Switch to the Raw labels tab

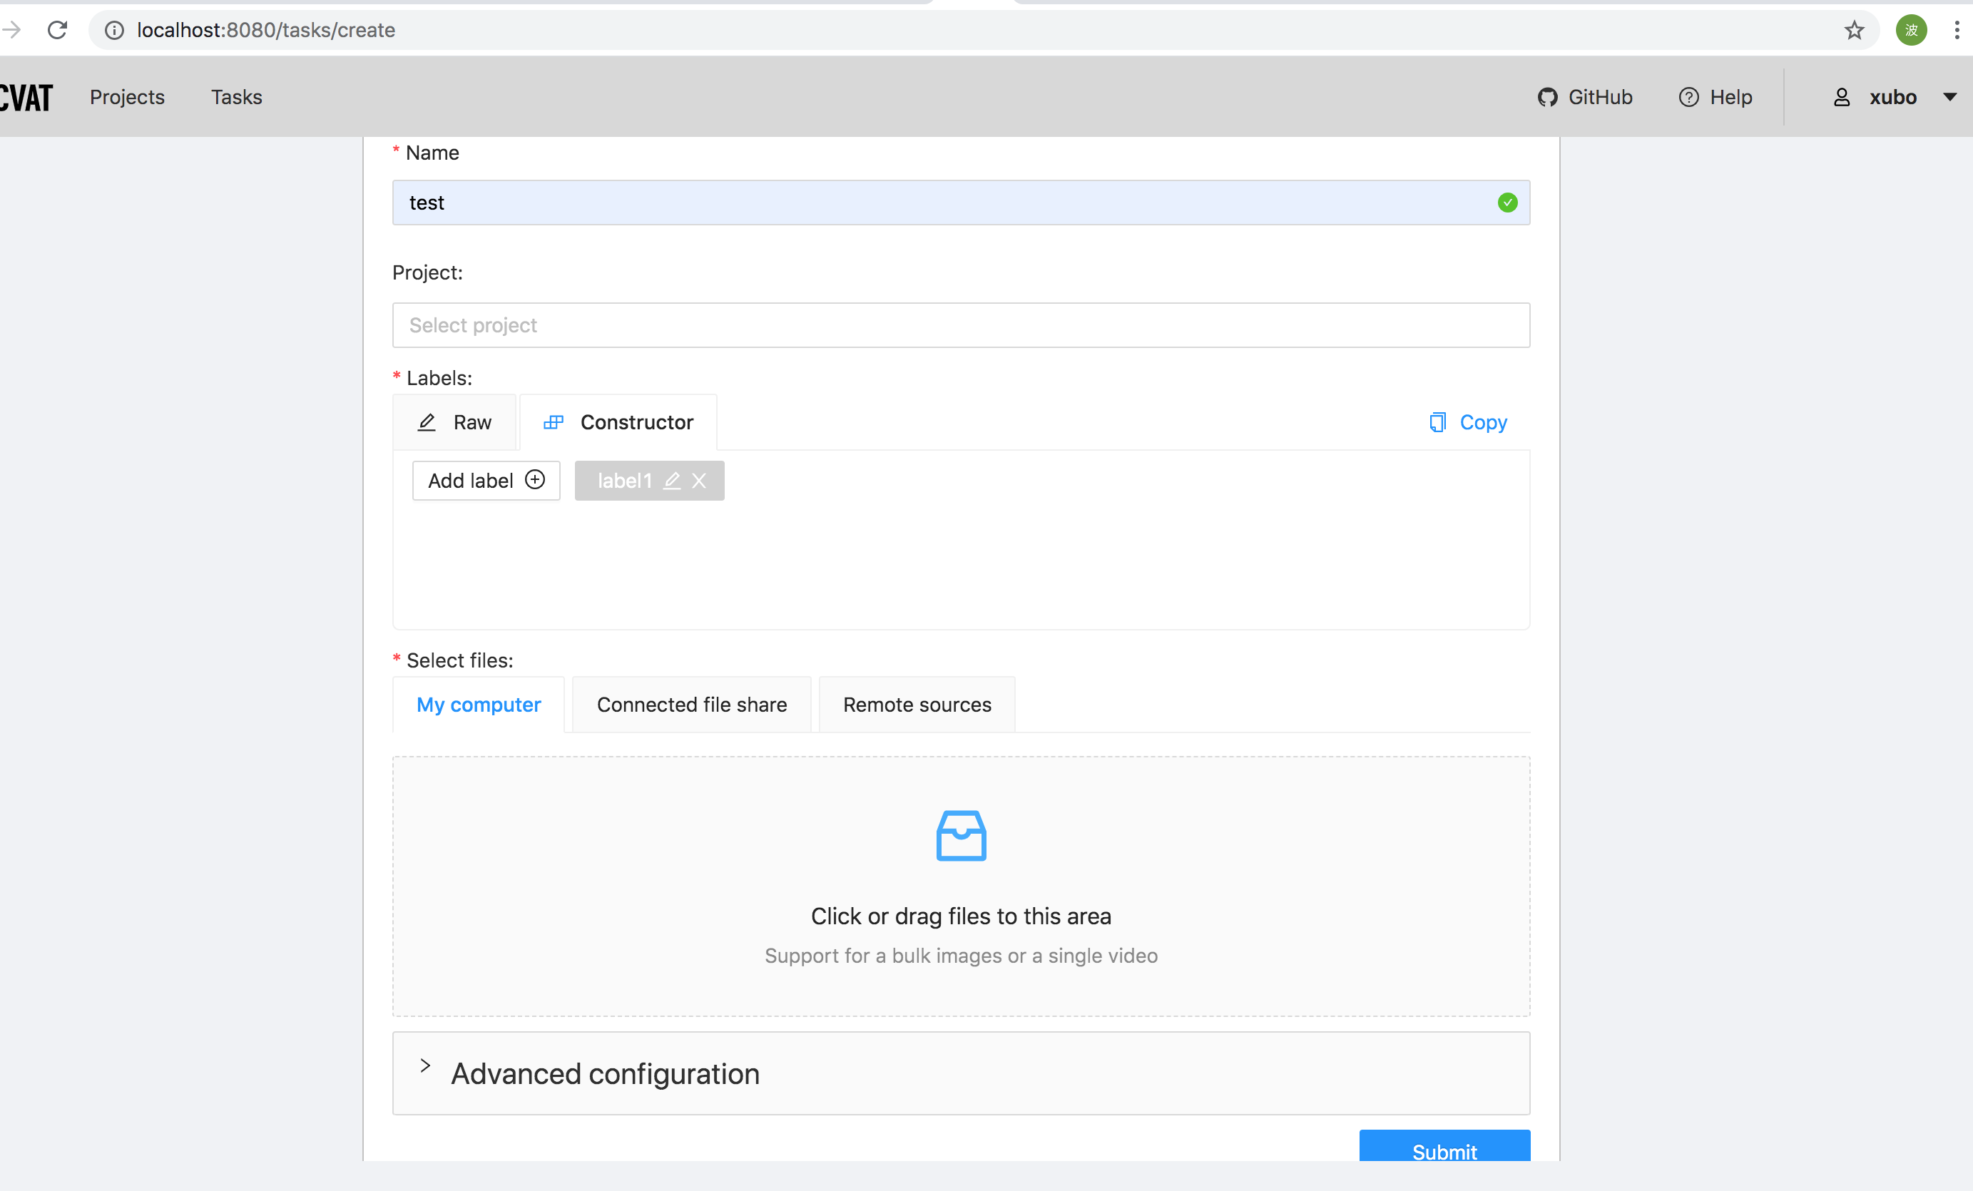[455, 421]
